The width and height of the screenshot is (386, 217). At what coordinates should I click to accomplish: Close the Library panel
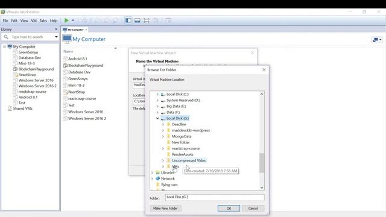56,29
